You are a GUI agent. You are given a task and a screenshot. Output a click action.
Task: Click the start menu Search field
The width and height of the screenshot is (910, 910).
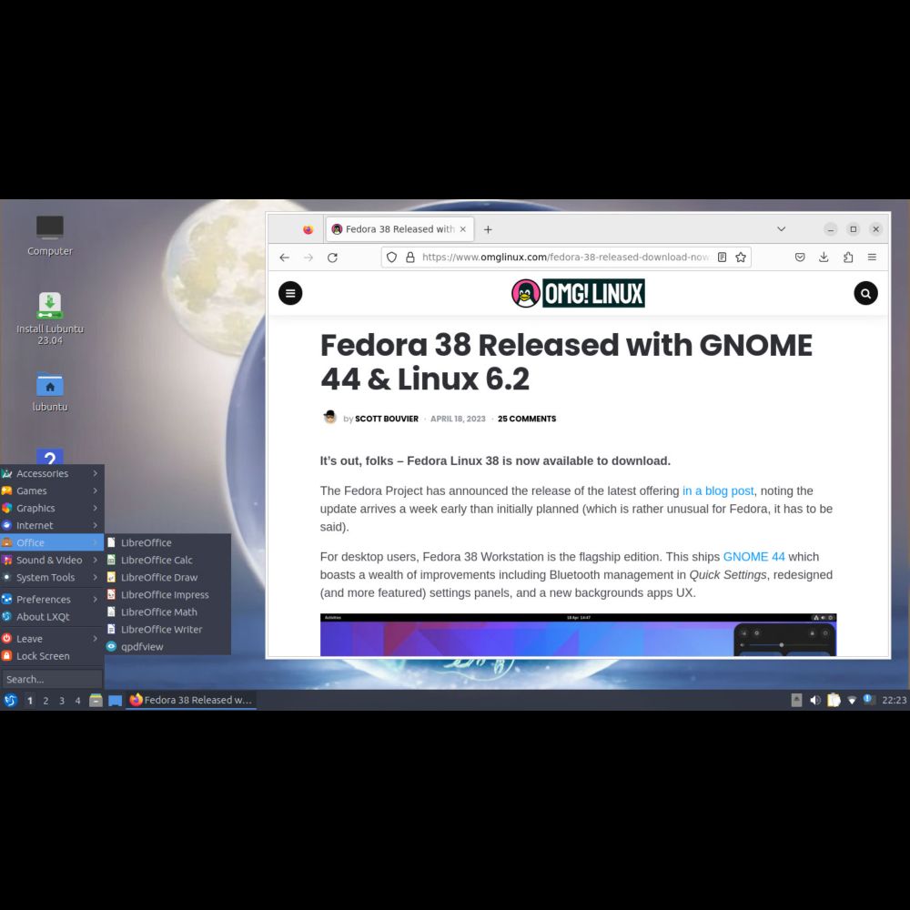(x=52, y=679)
